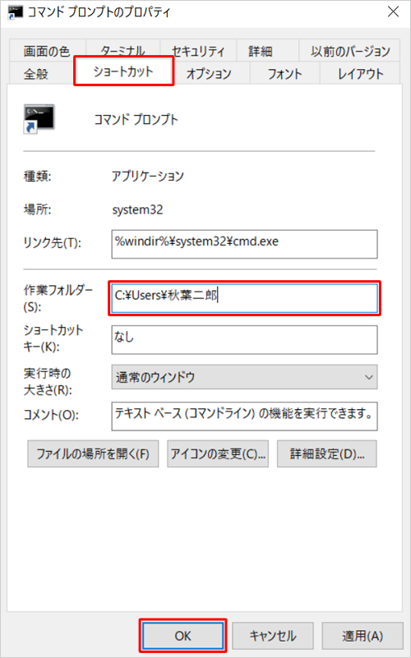Open the ターミナル tab

122,51
